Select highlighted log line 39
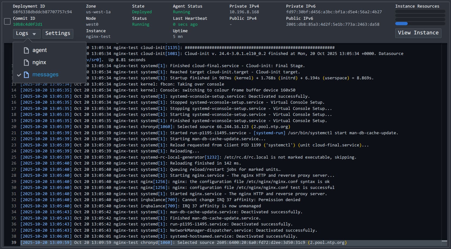 coord(183,243)
